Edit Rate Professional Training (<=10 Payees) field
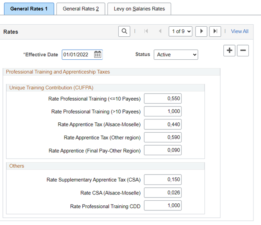The width and height of the screenshot is (261, 225). coord(163,99)
